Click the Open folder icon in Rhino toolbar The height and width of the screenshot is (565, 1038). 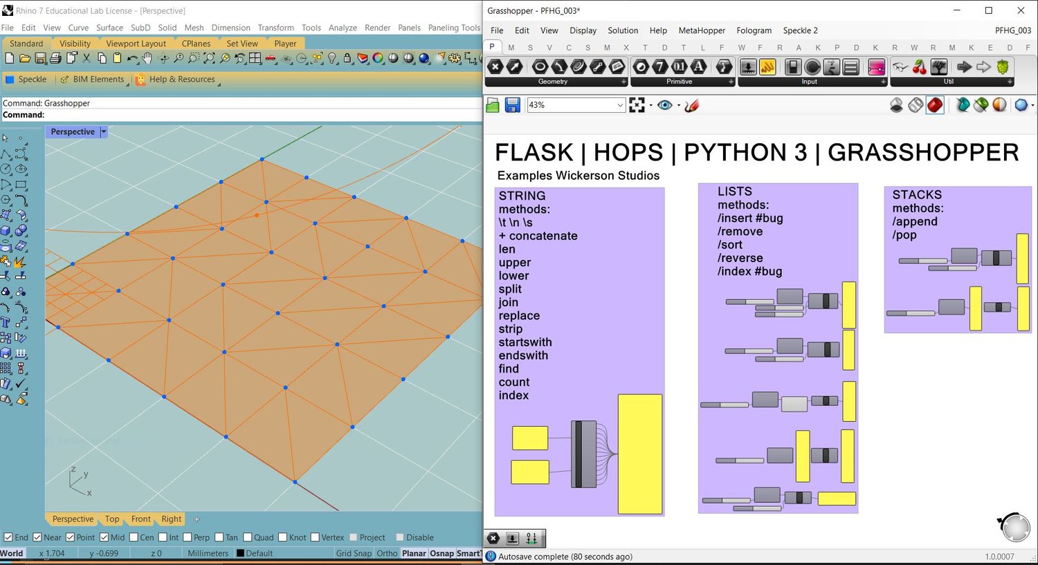pos(25,59)
